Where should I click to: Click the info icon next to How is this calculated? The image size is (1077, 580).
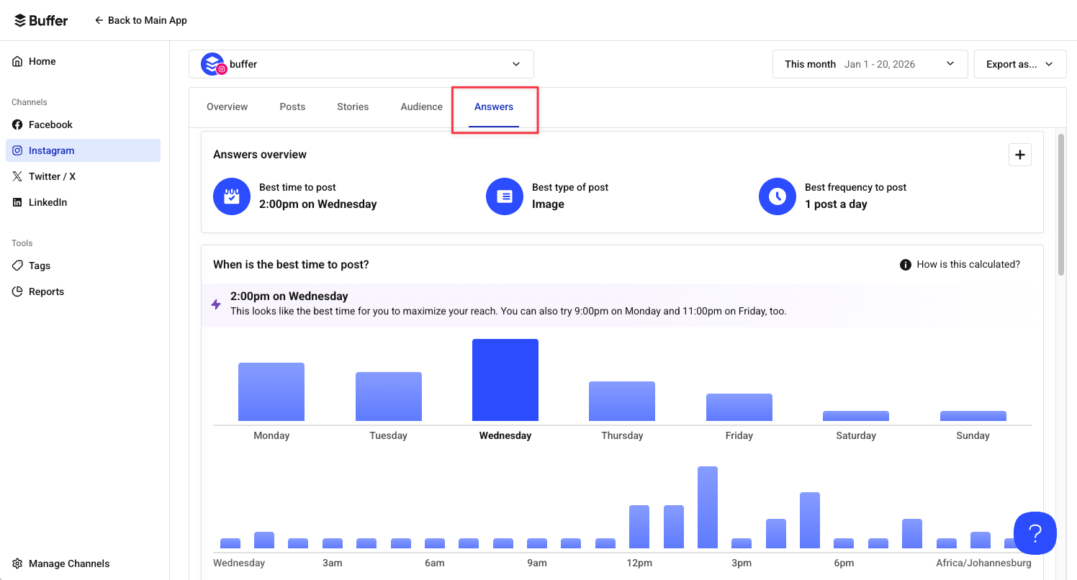905,264
